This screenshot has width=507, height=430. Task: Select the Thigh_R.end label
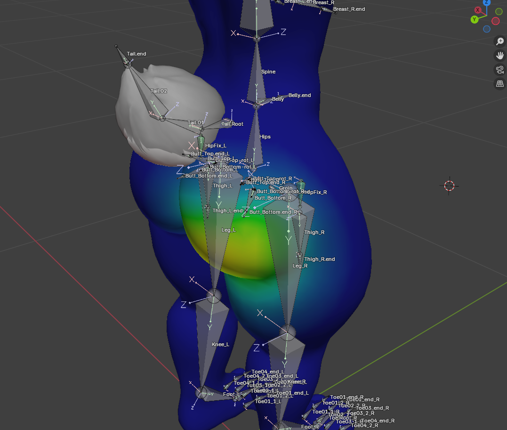tap(320, 259)
